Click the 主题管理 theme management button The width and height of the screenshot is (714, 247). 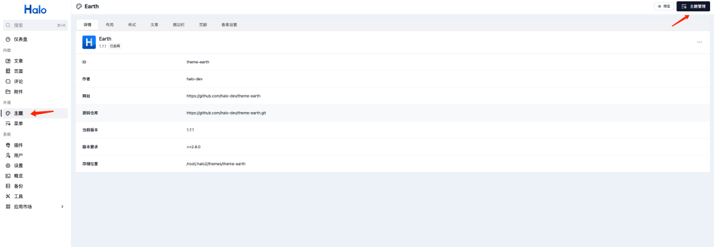tap(693, 7)
